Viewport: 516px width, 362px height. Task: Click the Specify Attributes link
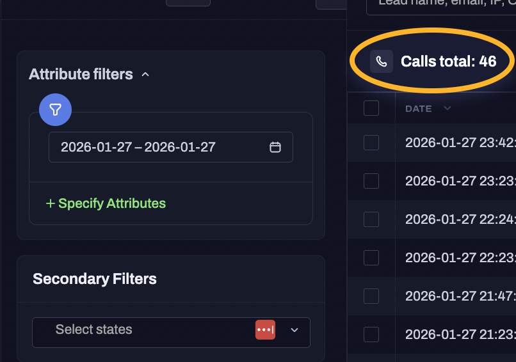coord(106,203)
